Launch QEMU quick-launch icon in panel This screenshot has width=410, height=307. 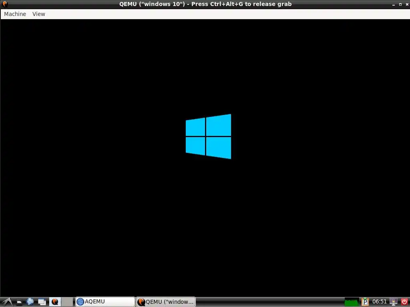pyautogui.click(x=55, y=302)
